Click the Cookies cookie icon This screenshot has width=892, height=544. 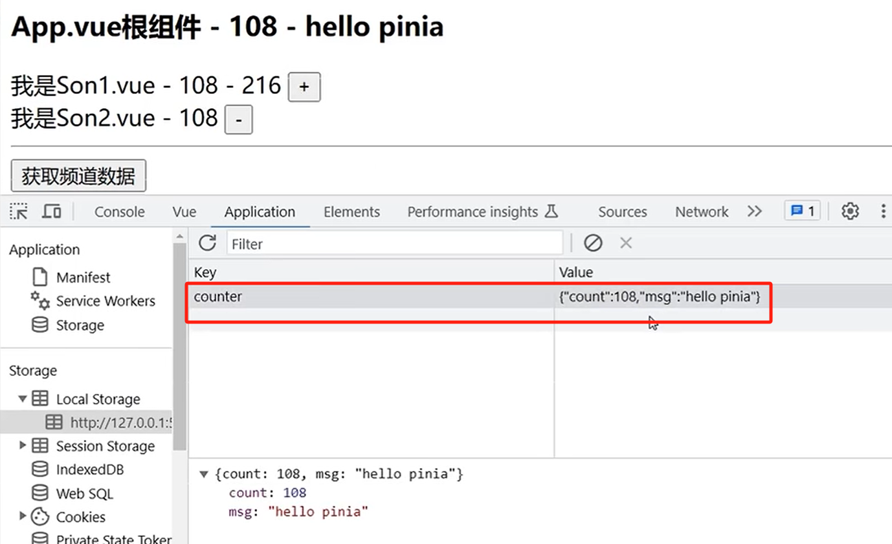coord(40,516)
